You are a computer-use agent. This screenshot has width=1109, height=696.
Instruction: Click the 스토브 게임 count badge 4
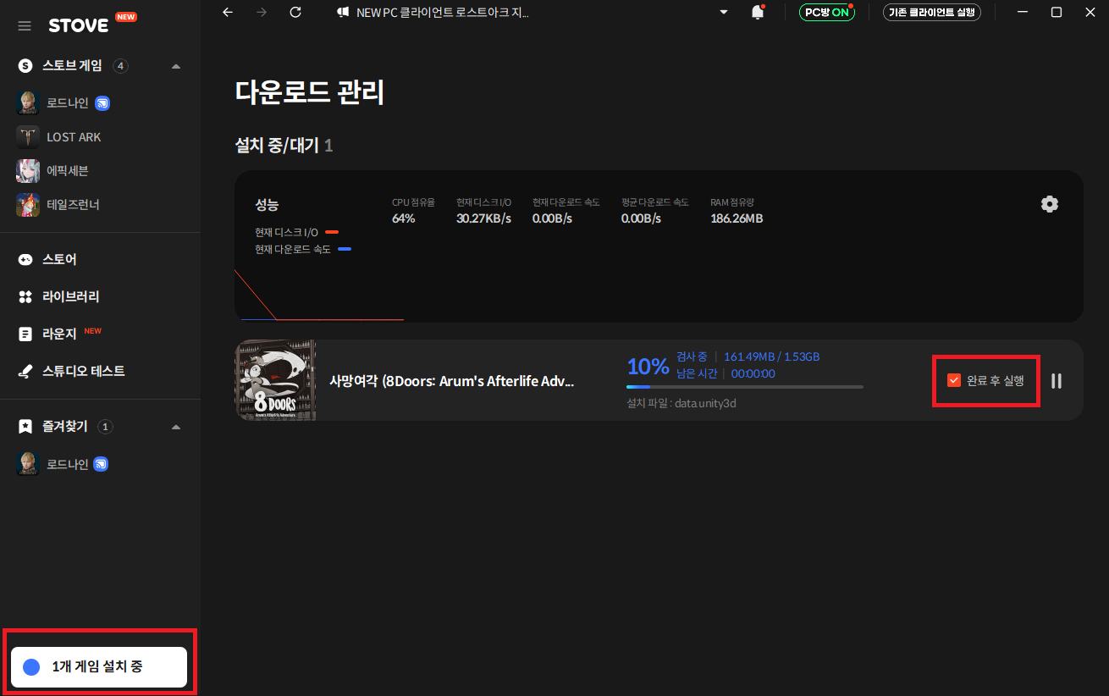click(x=120, y=66)
